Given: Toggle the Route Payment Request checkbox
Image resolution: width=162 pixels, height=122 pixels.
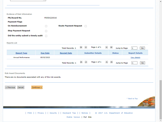Looking at the screenshot, I should click(x=86, y=26).
